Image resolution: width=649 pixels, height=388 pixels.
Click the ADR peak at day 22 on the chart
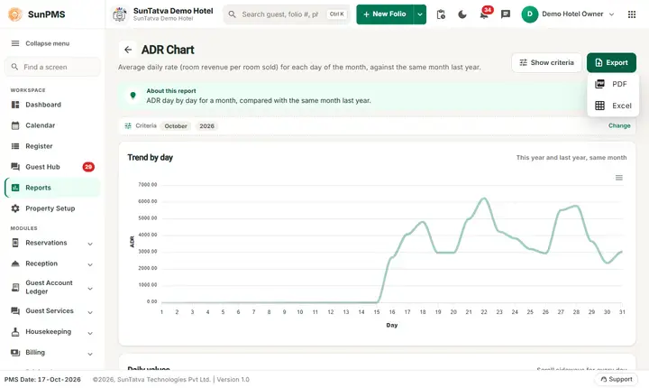(x=484, y=199)
